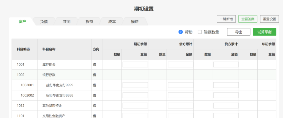Focus 库存现金 借方累计 amount field
This screenshot has height=118, width=283.
(x=181, y=65)
